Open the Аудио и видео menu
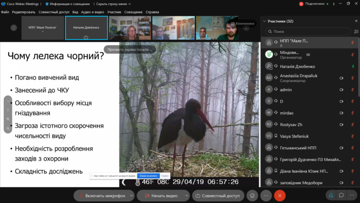 [x=92, y=12]
